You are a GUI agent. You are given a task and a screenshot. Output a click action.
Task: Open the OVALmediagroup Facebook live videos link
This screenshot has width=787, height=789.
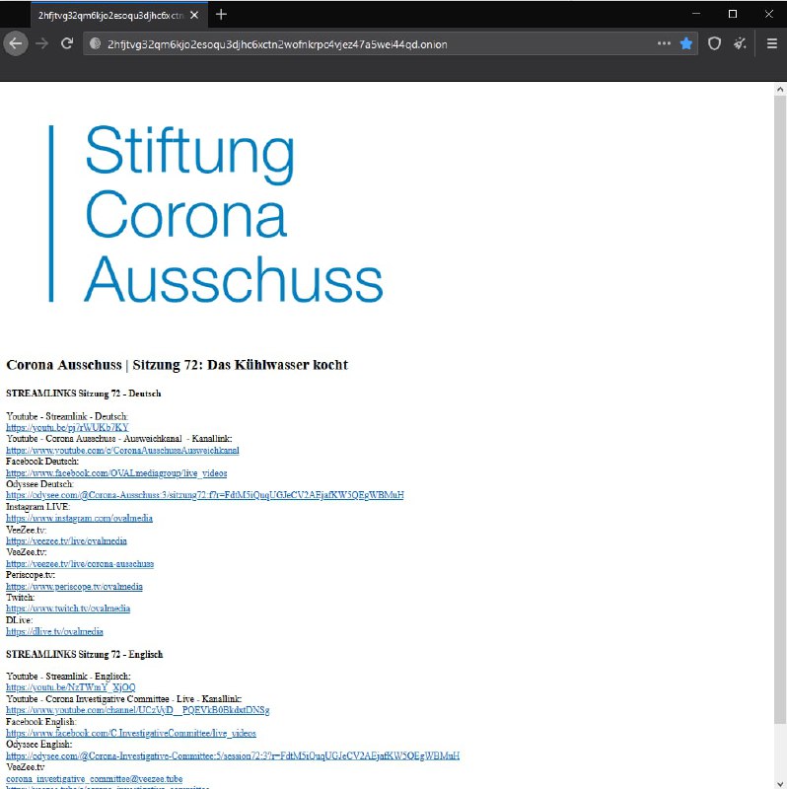click(116, 473)
